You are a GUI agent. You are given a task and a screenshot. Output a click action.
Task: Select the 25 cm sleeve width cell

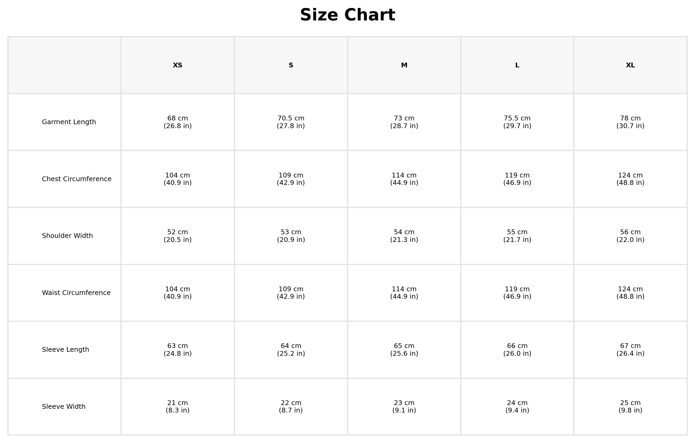[x=630, y=407]
